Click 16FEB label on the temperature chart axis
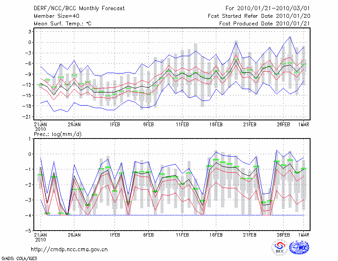This screenshot has width=338, height=261. point(216,125)
